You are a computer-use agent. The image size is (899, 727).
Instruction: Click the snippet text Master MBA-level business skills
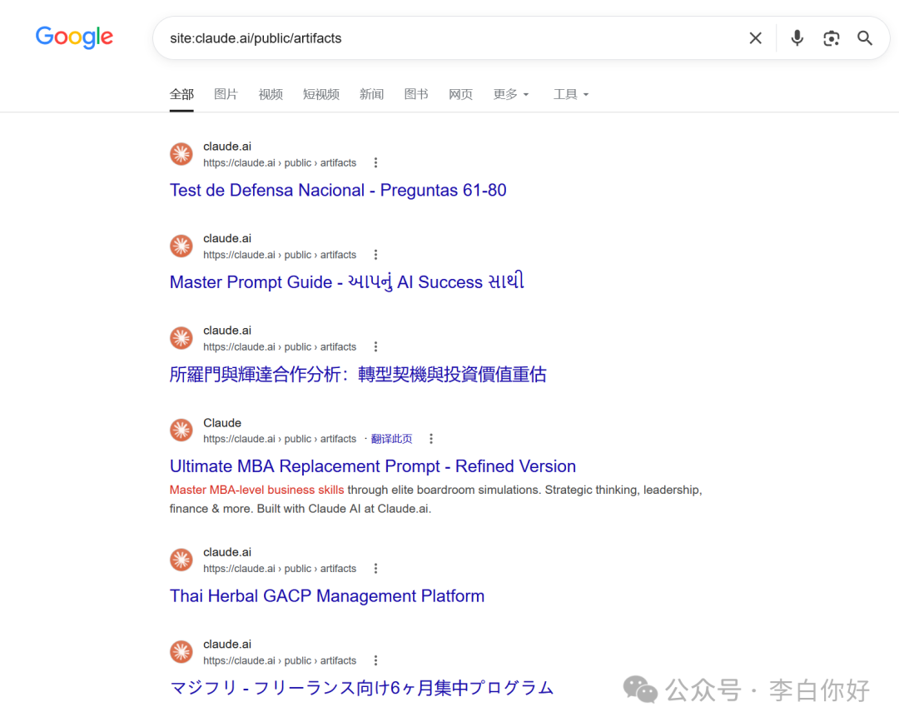257,490
